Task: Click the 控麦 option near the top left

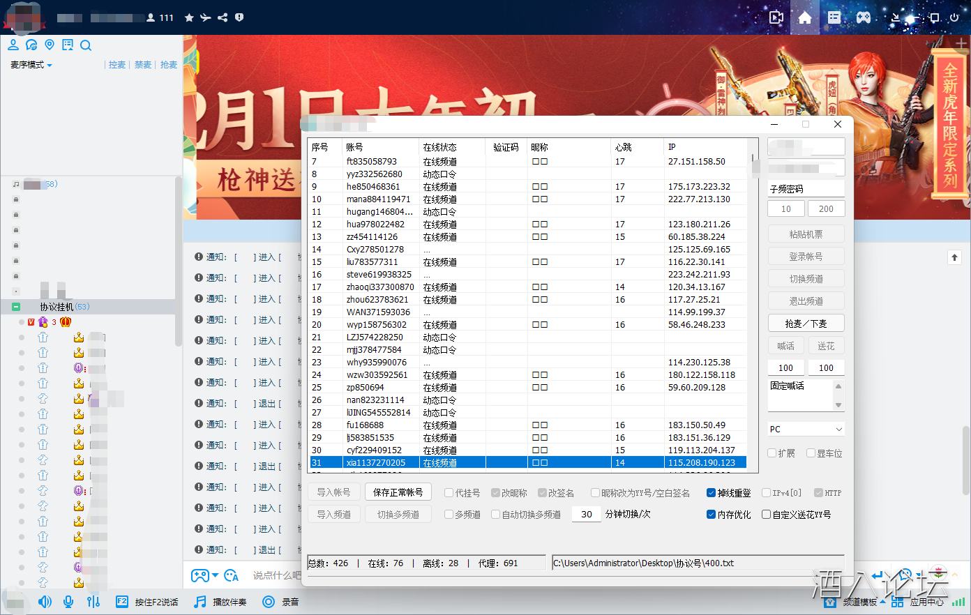Action: 116,64
